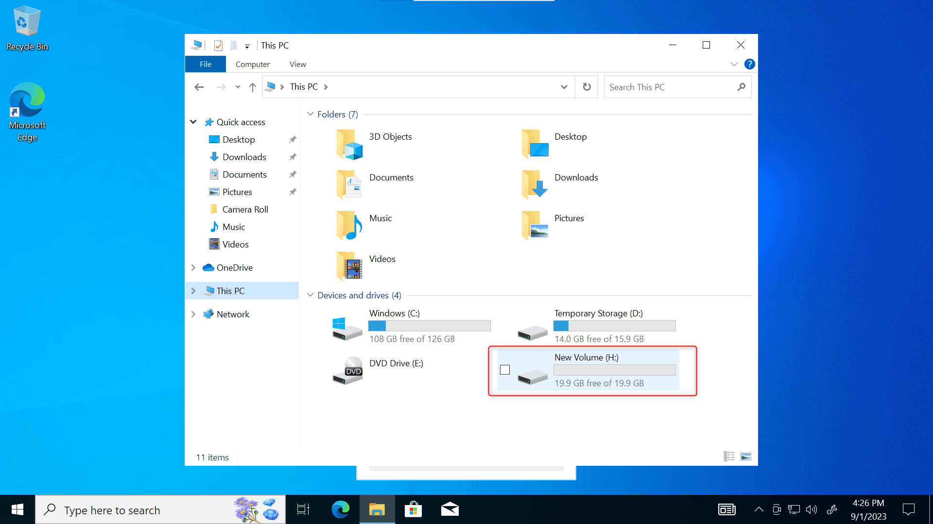Click the Properties quick access toolbar checkmark

218,46
